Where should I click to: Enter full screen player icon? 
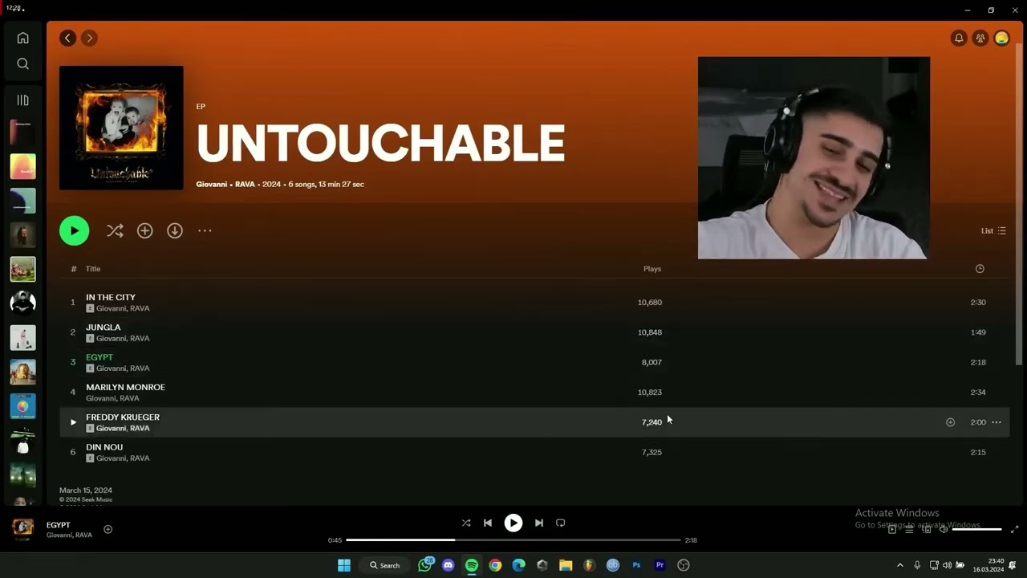pos(1014,529)
